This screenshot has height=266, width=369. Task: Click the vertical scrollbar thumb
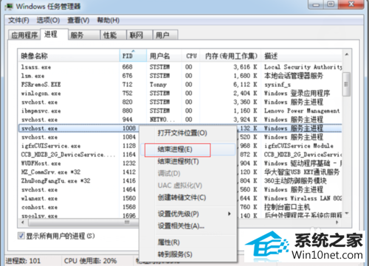(x=347, y=84)
